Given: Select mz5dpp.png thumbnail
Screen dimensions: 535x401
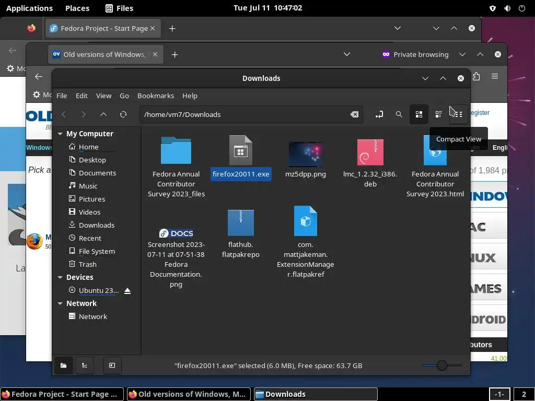Looking at the screenshot, I should [305, 154].
